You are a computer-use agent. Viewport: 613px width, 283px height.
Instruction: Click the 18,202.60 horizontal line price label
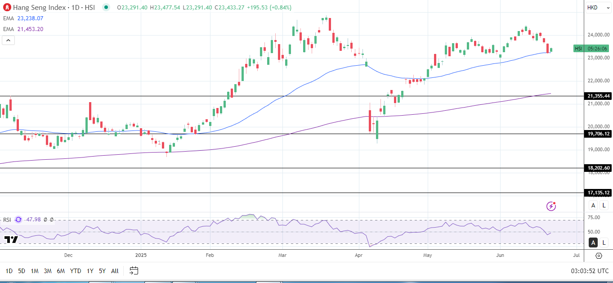pos(598,168)
